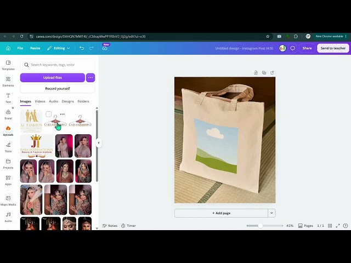
Task: Click the untitled design title field
Action: point(244,48)
